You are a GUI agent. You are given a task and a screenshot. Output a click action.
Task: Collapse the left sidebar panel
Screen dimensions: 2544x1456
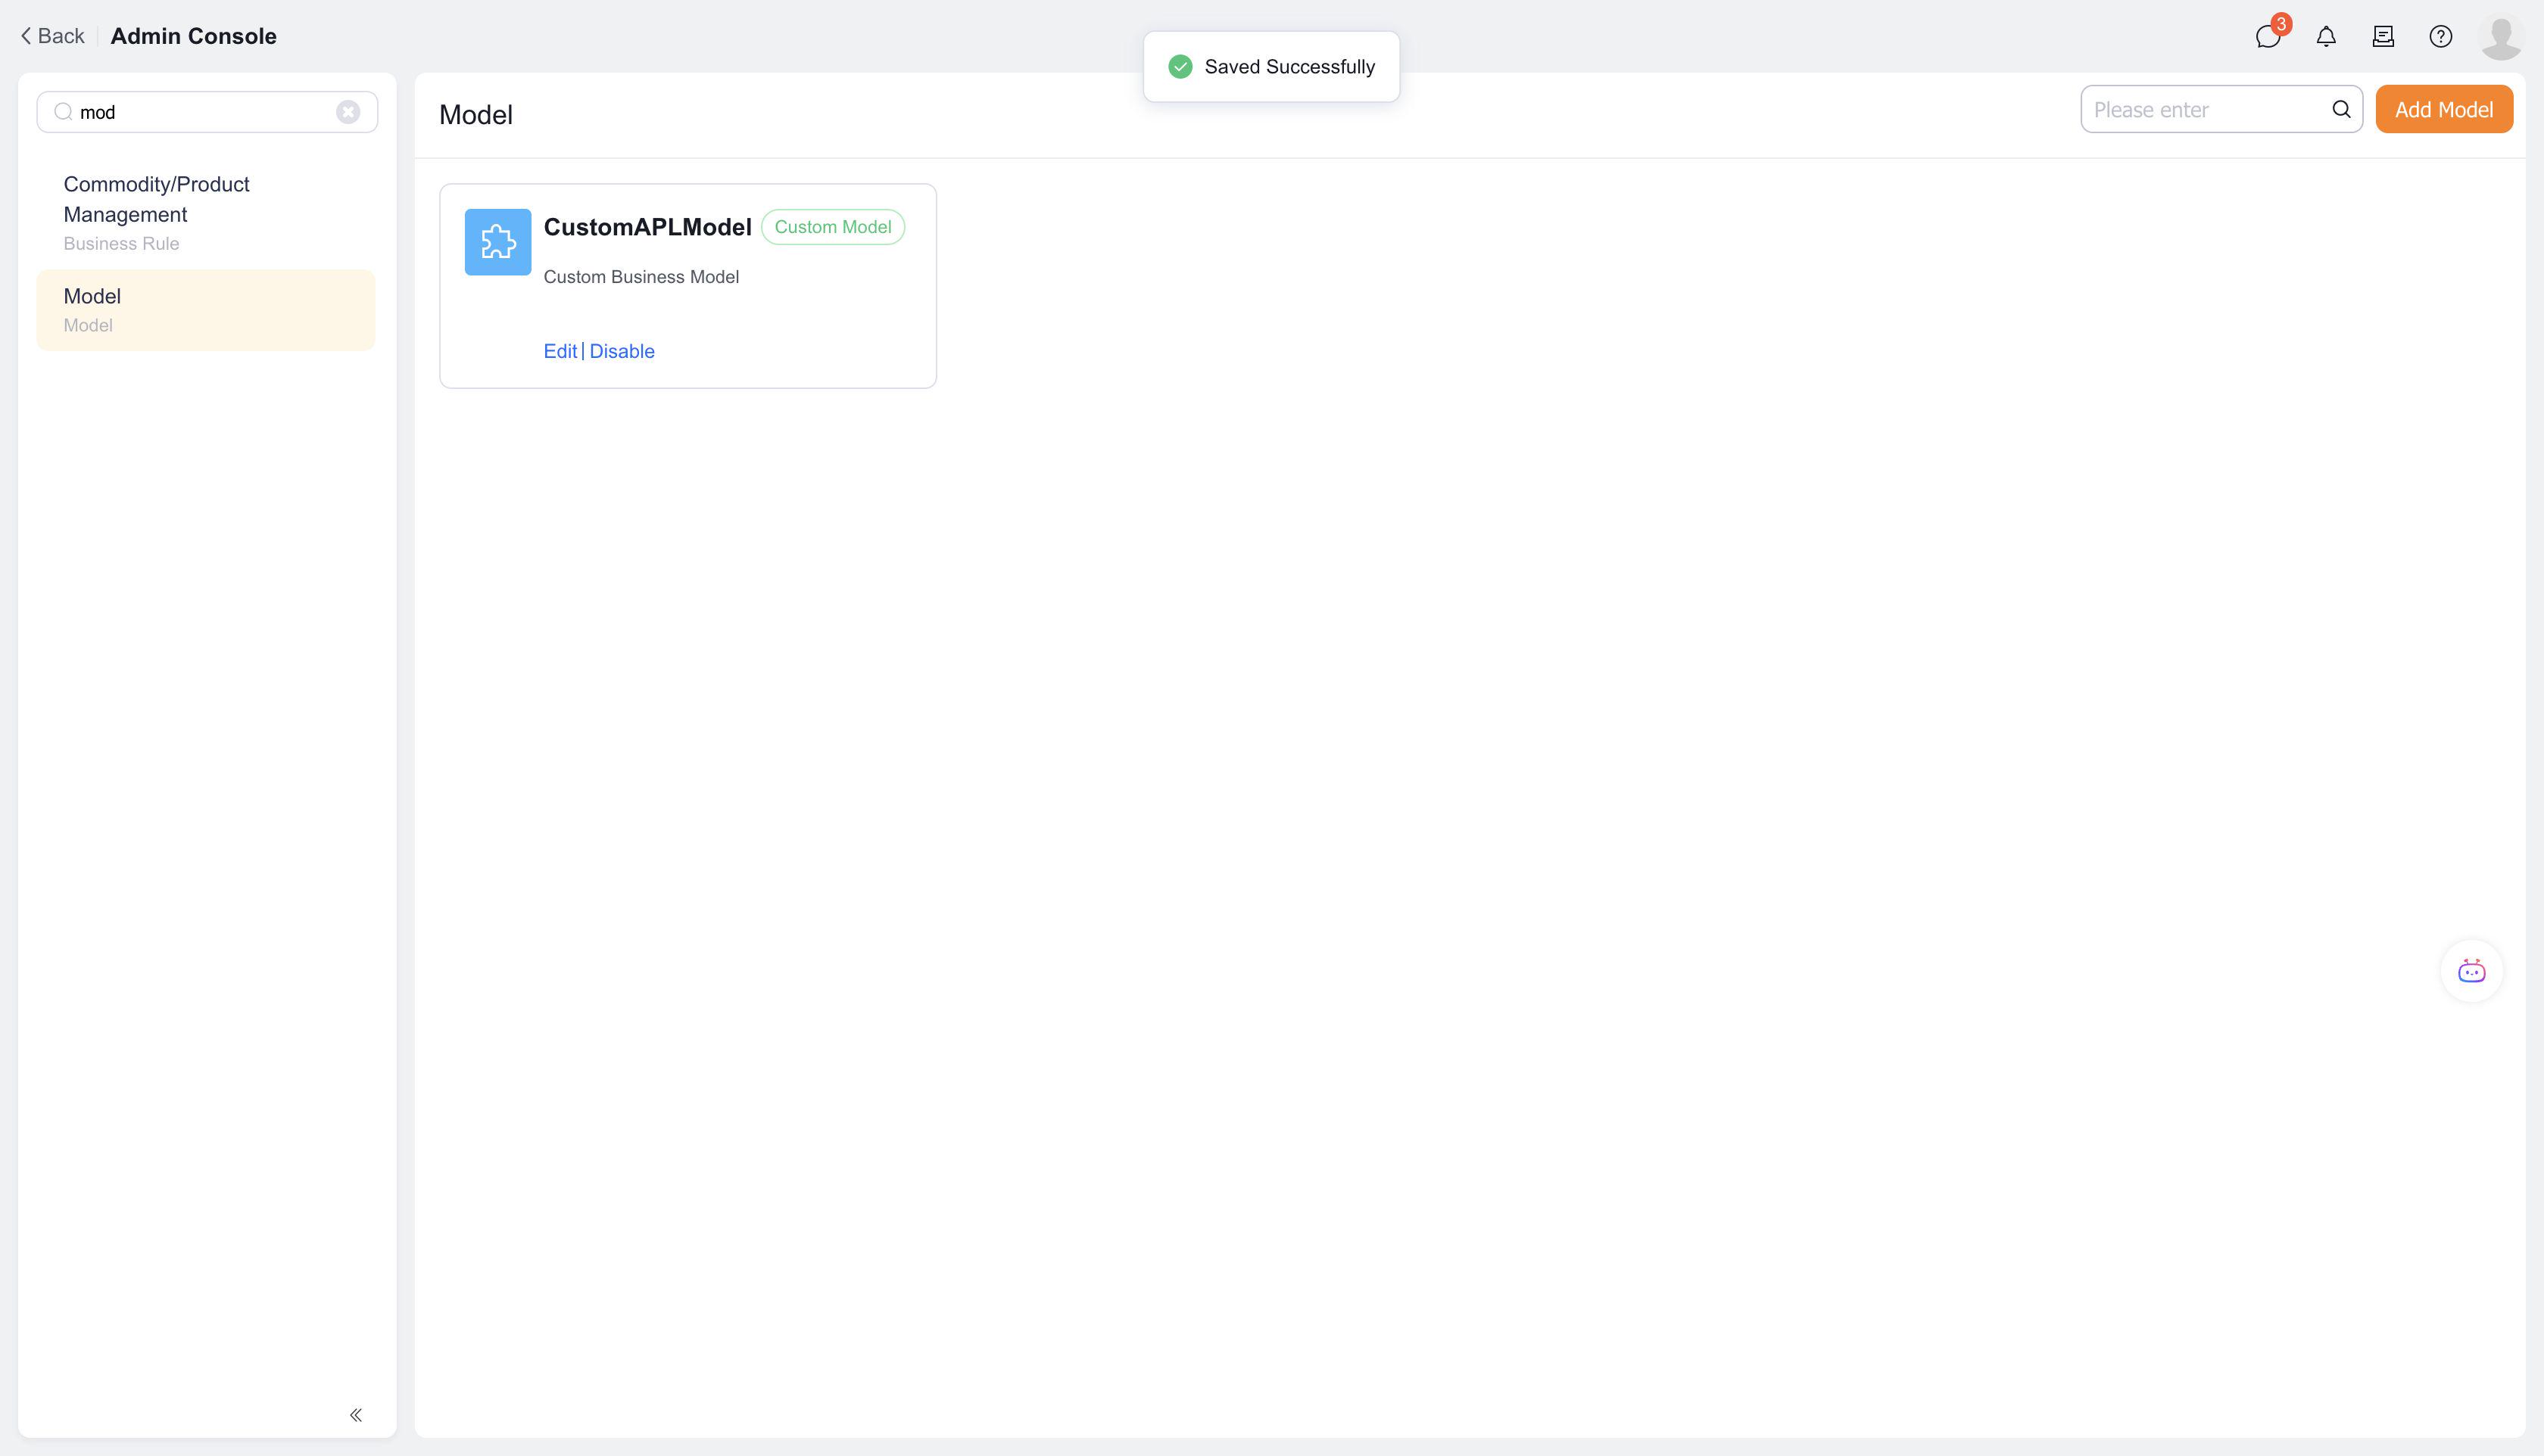point(355,1414)
